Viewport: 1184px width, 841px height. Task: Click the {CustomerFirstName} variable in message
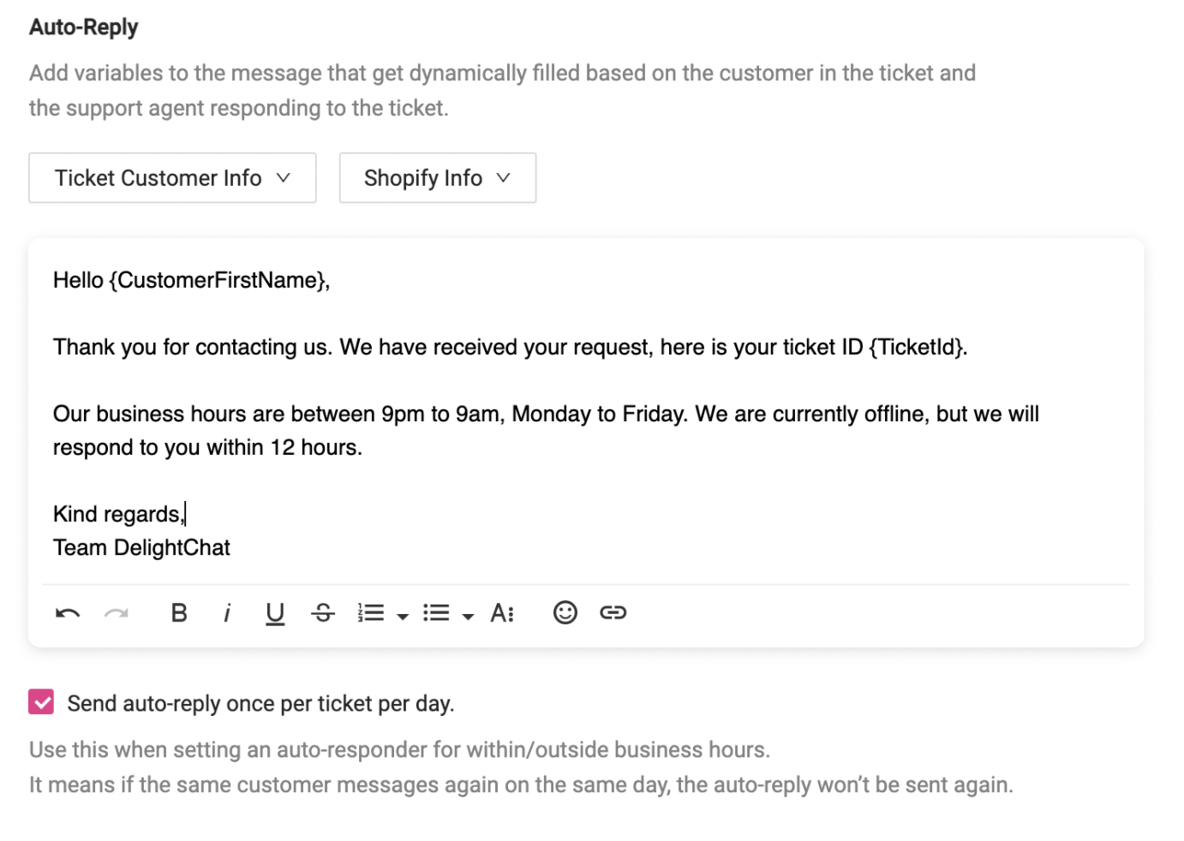coord(218,281)
